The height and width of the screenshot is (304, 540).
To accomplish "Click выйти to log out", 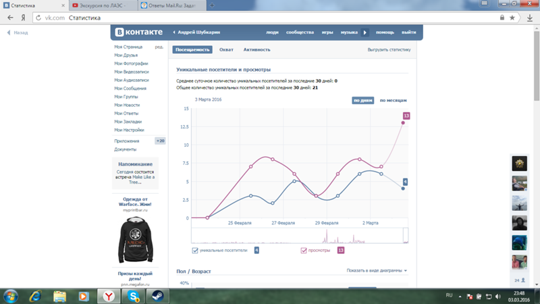I will (x=409, y=32).
